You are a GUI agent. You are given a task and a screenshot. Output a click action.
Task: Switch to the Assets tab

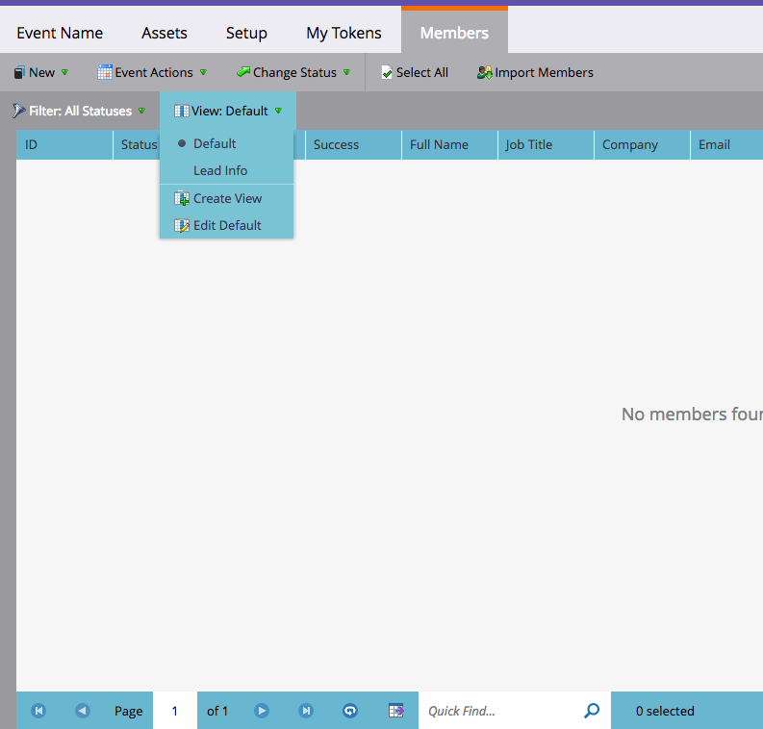(x=164, y=33)
